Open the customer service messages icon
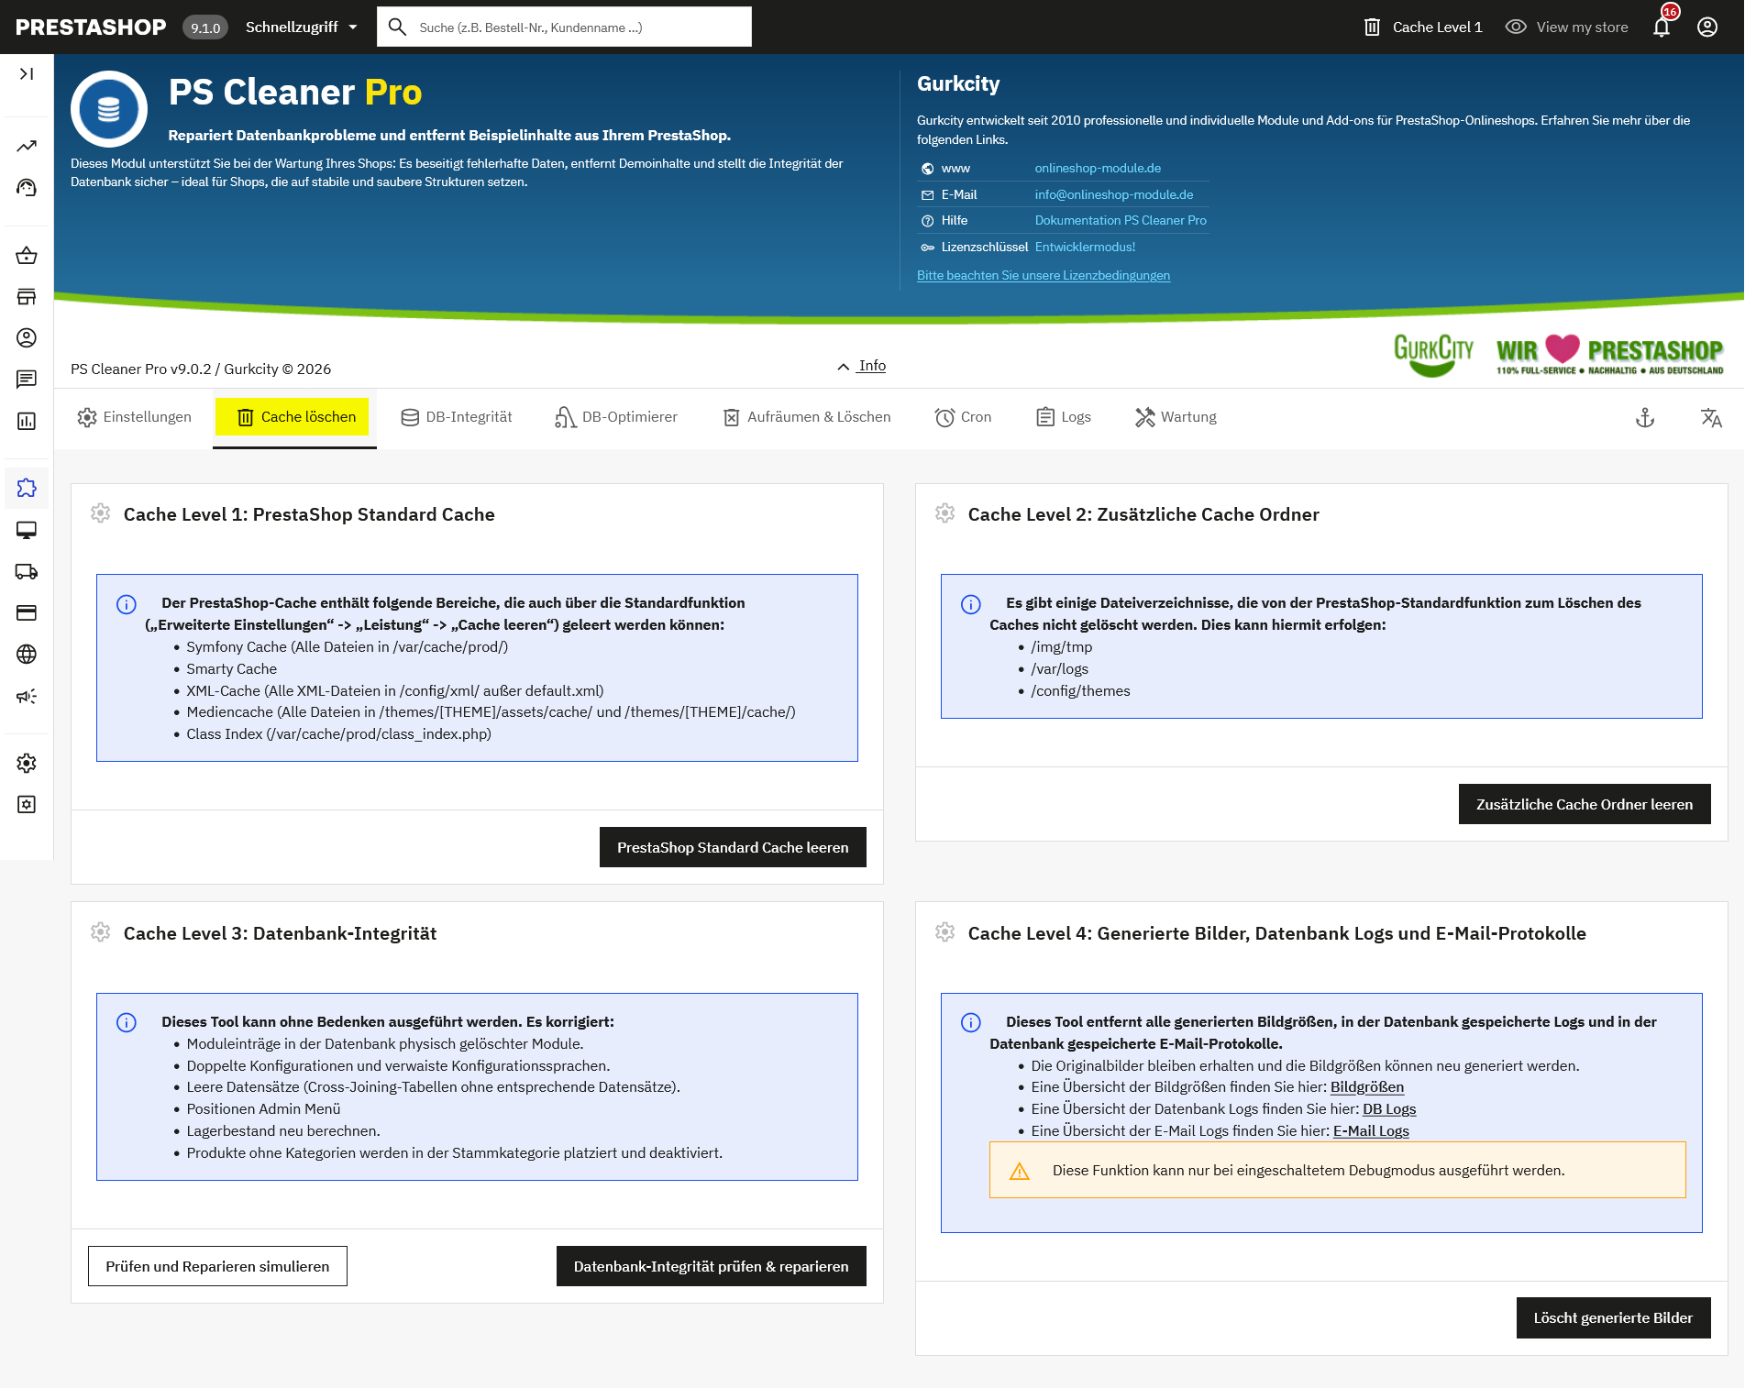Image resolution: width=1745 pixels, height=1388 pixels. [27, 379]
